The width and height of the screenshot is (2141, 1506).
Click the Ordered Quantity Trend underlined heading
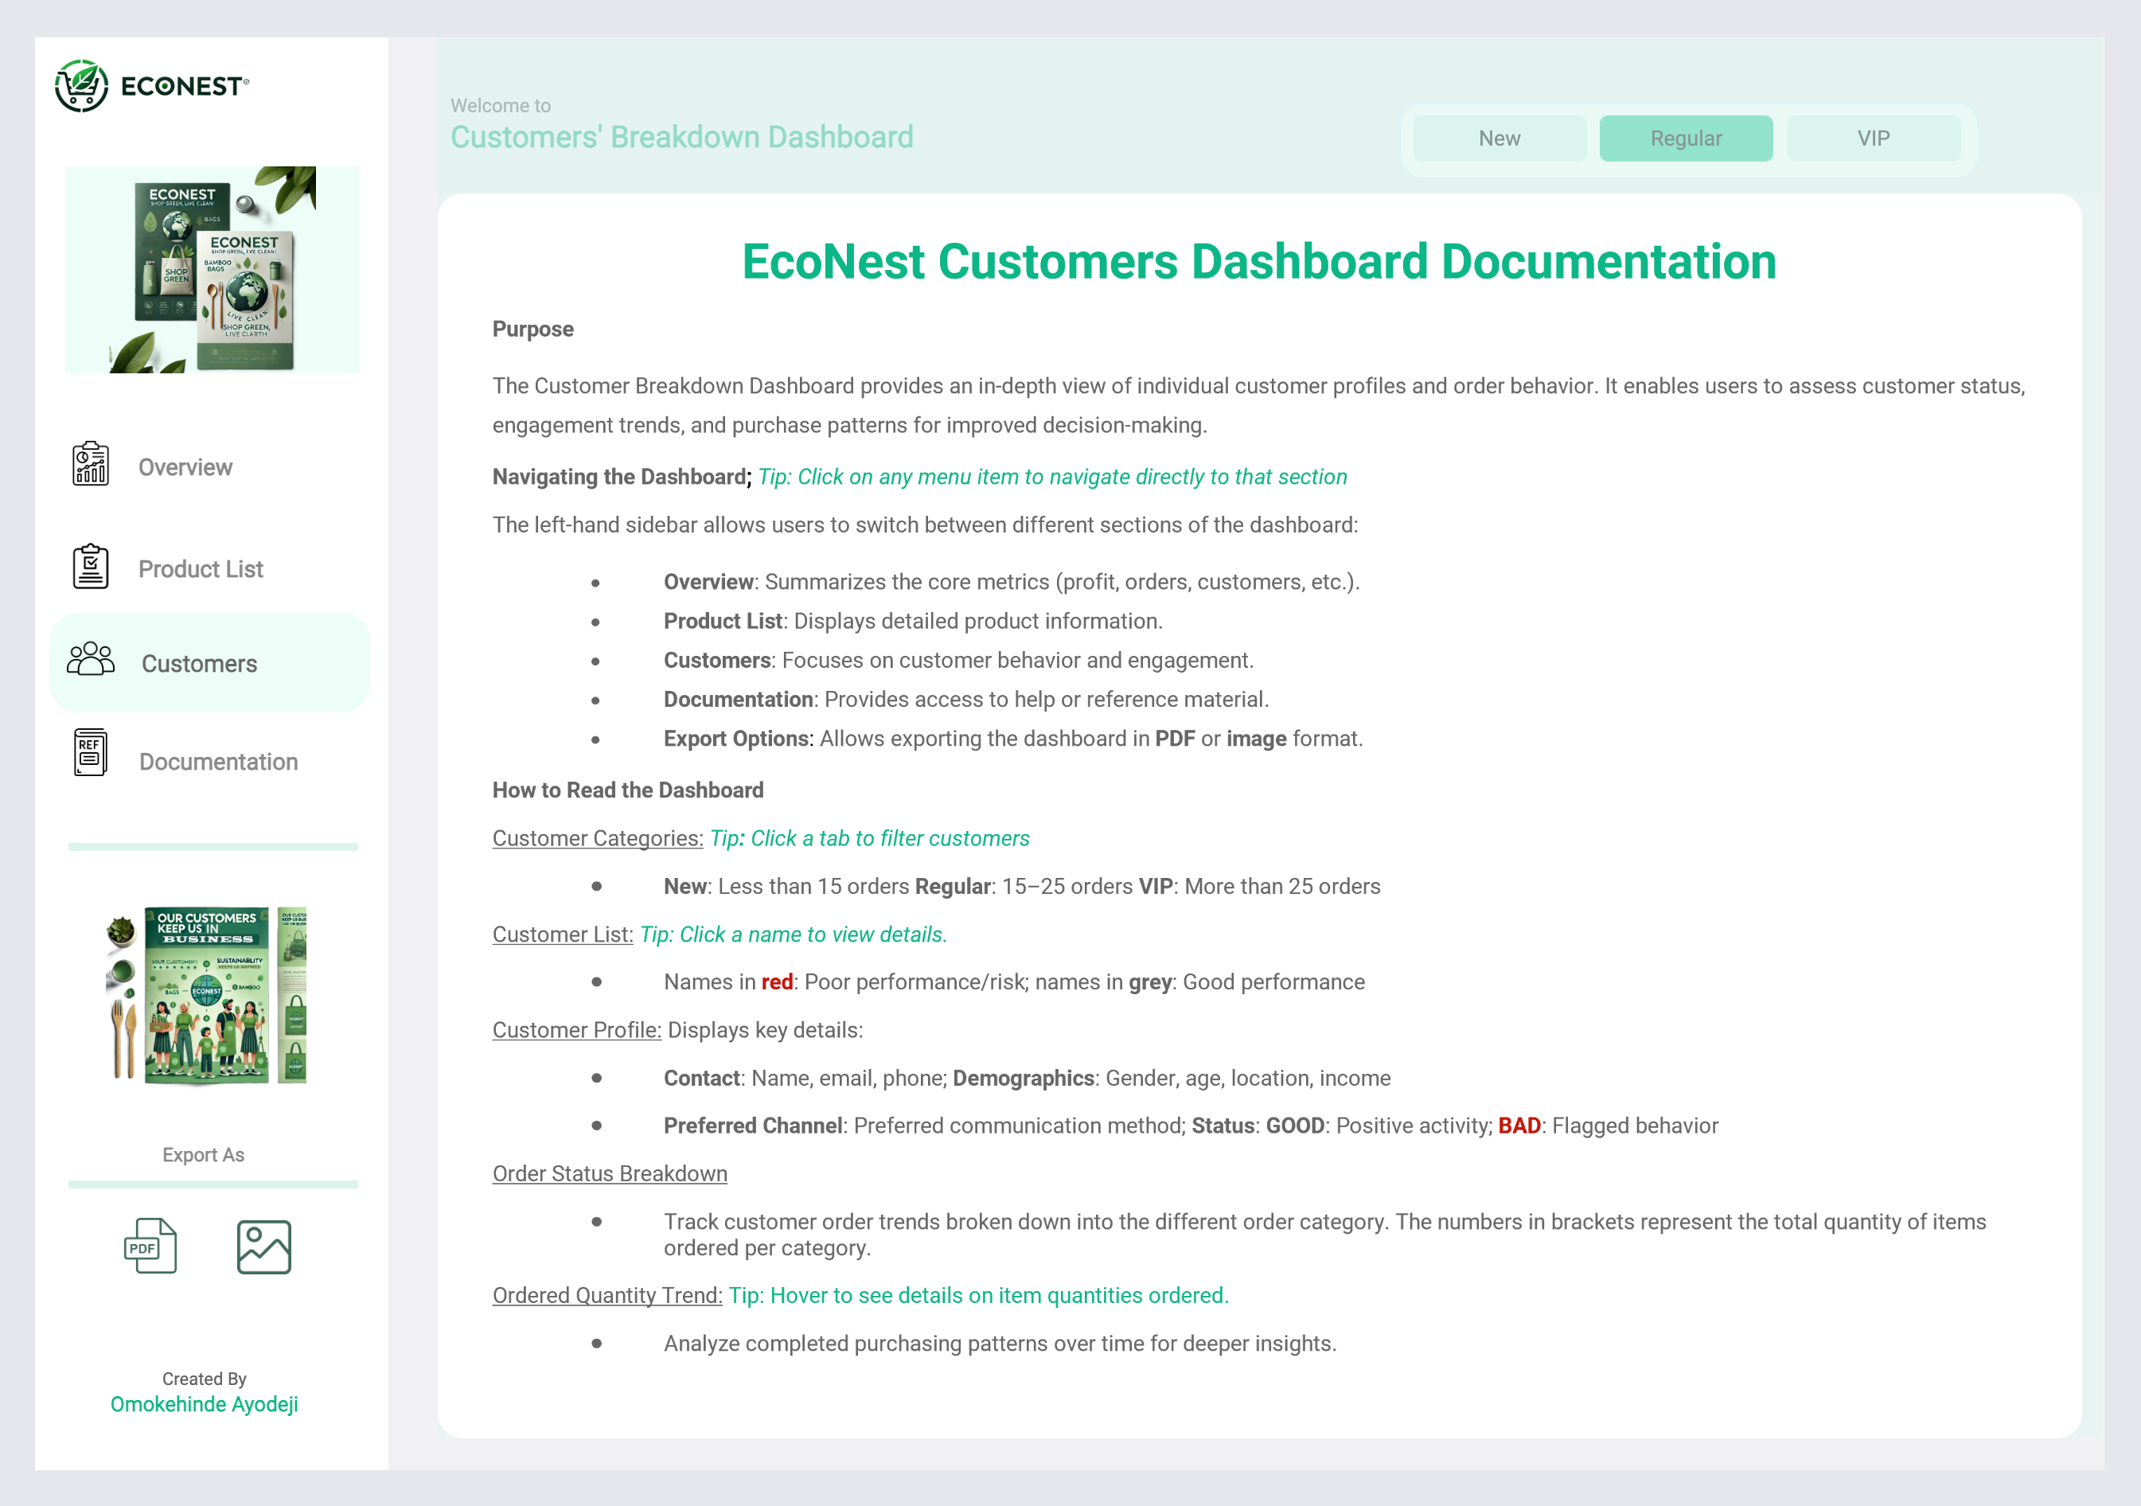(x=607, y=1295)
